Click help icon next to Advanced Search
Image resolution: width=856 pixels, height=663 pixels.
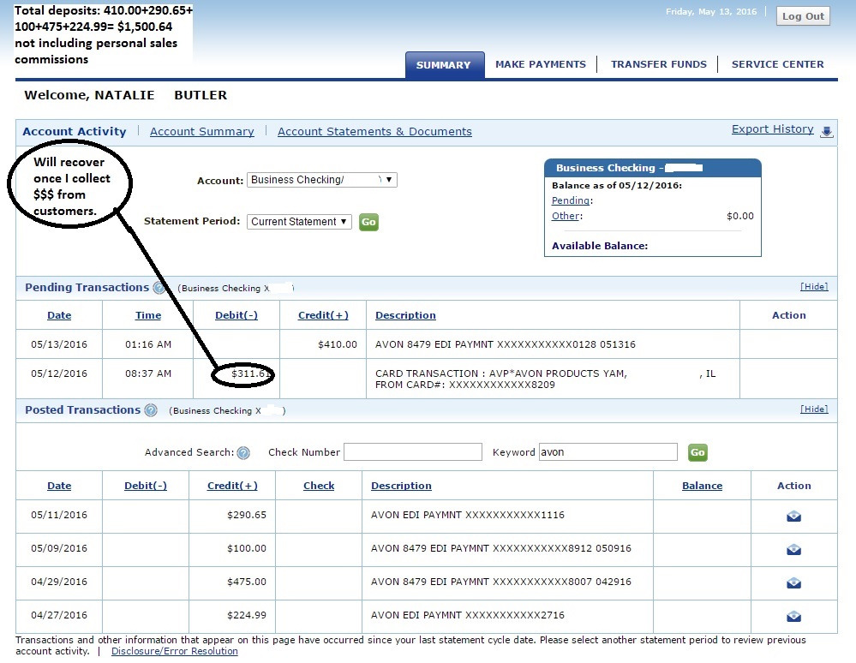(x=243, y=453)
